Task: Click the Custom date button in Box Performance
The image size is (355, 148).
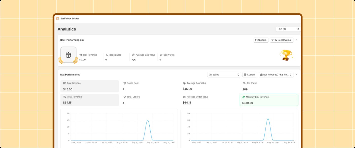Action: pos(250,75)
